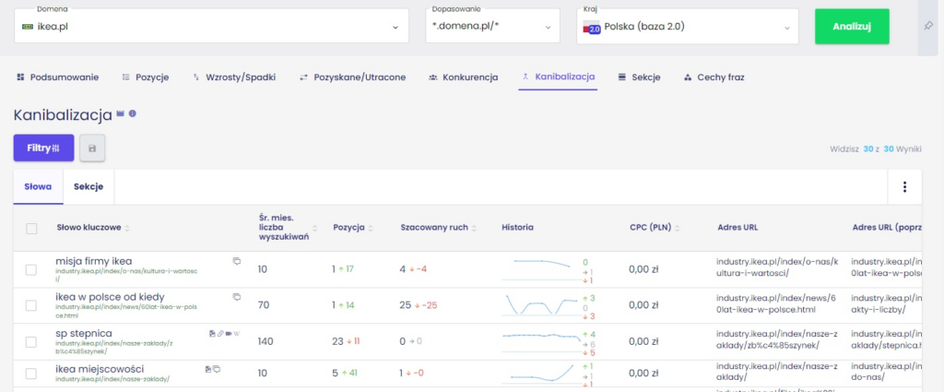Click the pin icon beside Analizuj
Screen dimensions: 944x392
point(927,26)
